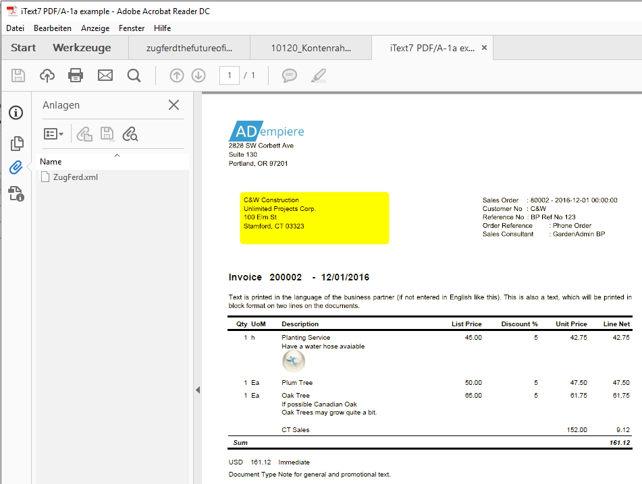The width and height of the screenshot is (642, 484).
Task: Click the Planting Service product image
Action: (x=294, y=361)
